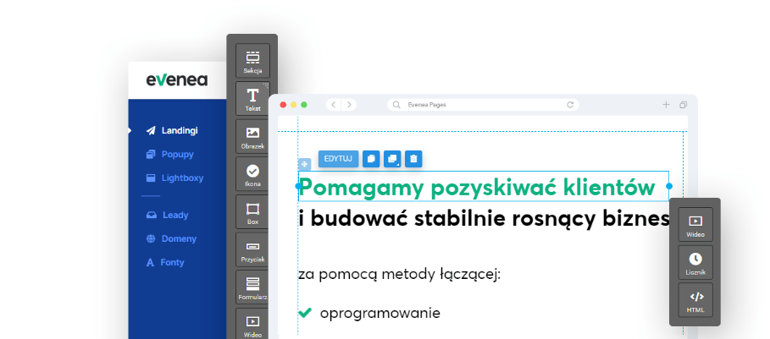Insert a Przycisk button widget

click(x=252, y=249)
